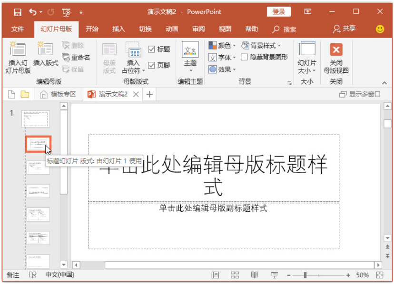Open the 主题 themes dropdown
The width and height of the screenshot is (394, 284).
coord(190,57)
